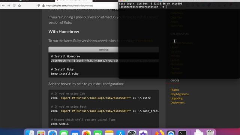Launch iMovie from the dock

(x=143, y=132)
